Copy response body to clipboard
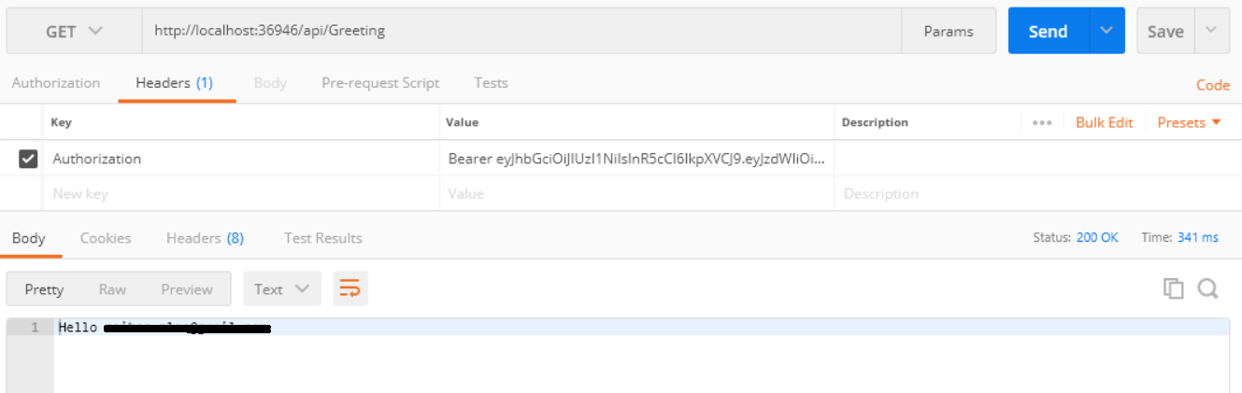 1173,288
